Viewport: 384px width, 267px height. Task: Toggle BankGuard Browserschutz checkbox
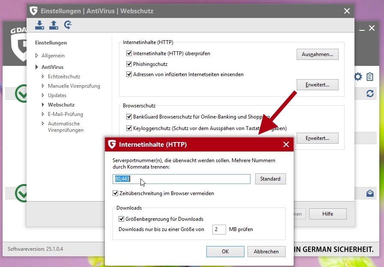click(129, 116)
